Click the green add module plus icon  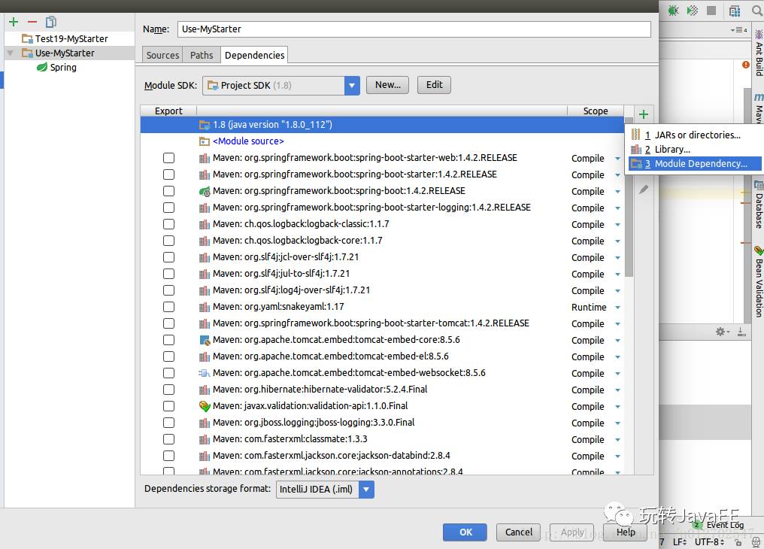pos(14,22)
